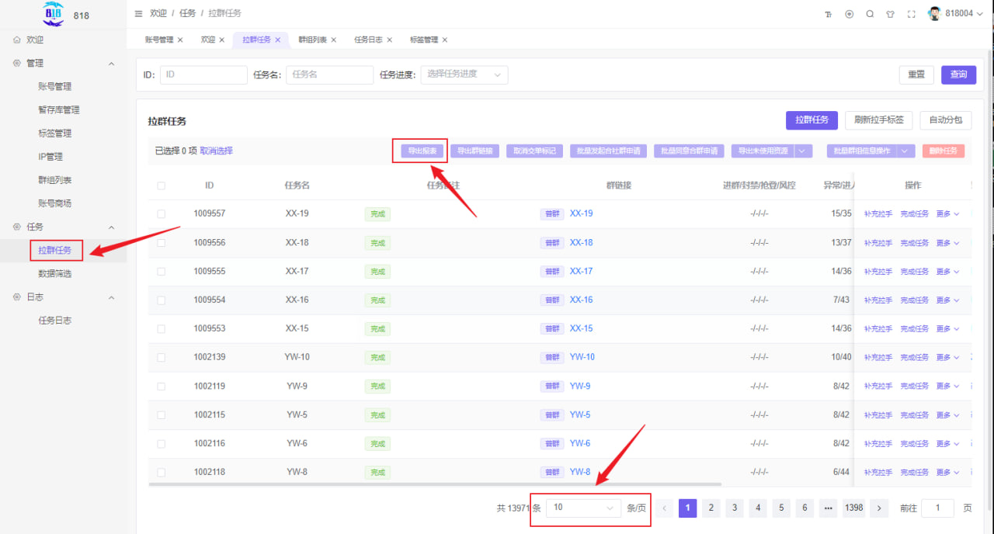
Task: Click the purple 拉群任务 create button
Action: coord(812,120)
